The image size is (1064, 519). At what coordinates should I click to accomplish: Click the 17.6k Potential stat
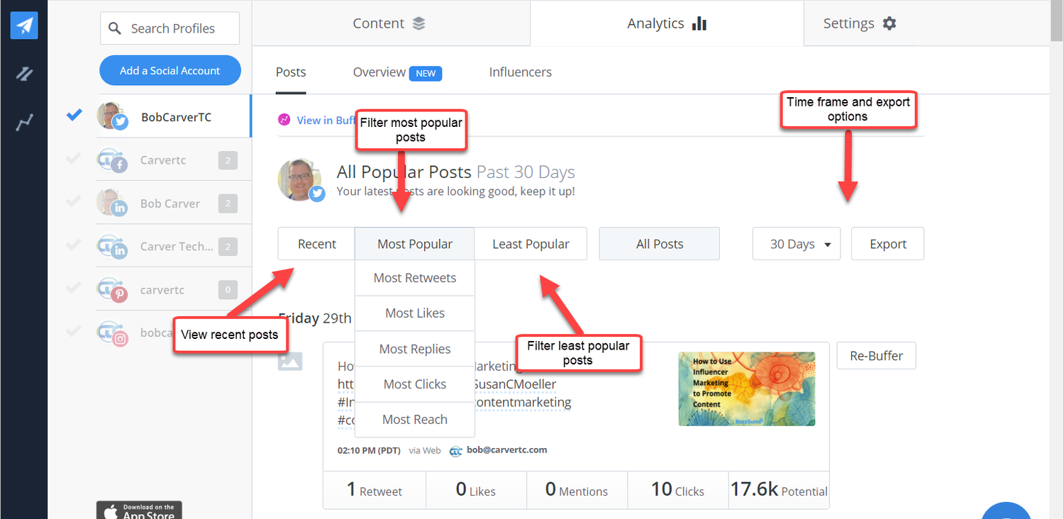click(779, 490)
